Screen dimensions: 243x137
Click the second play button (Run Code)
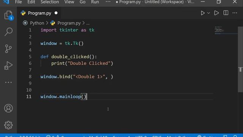click(x=216, y=13)
